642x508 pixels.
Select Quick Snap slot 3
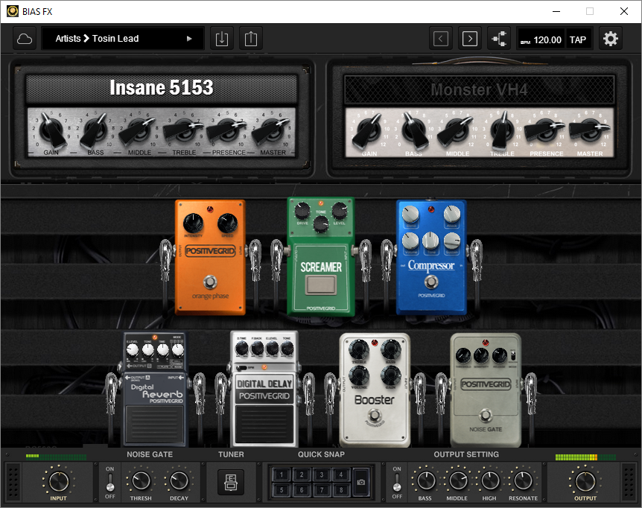click(322, 474)
